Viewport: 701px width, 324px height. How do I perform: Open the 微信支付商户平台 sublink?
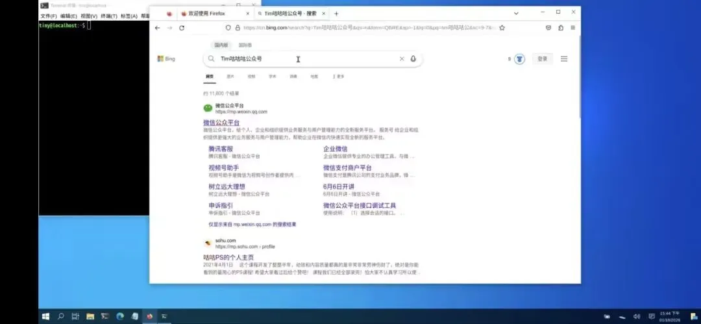347,168
